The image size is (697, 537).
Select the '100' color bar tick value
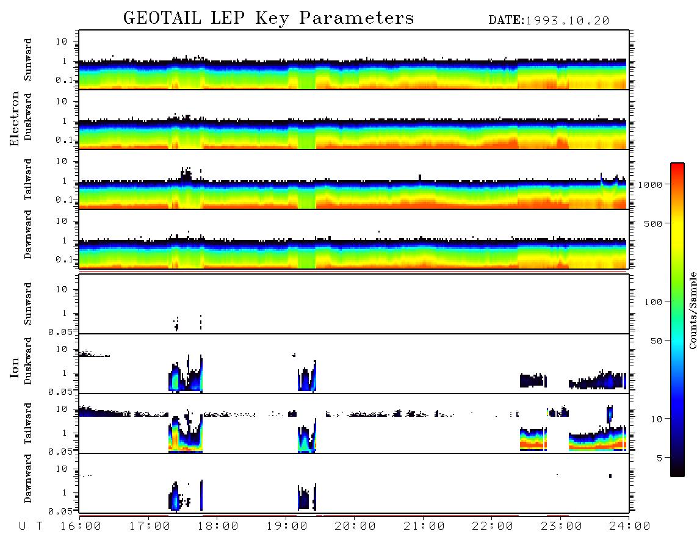coord(654,302)
